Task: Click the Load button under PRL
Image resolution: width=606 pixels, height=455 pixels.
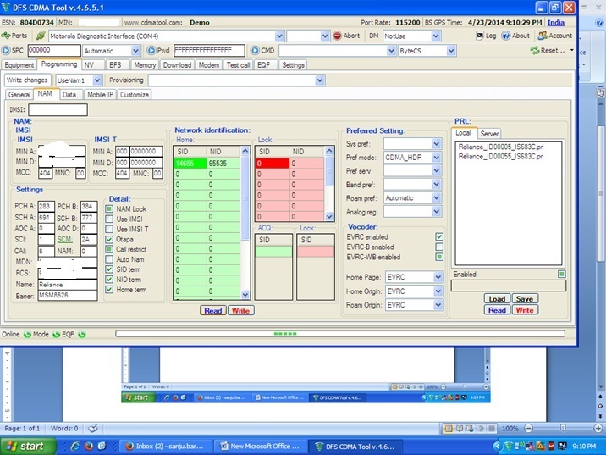Action: point(497,299)
